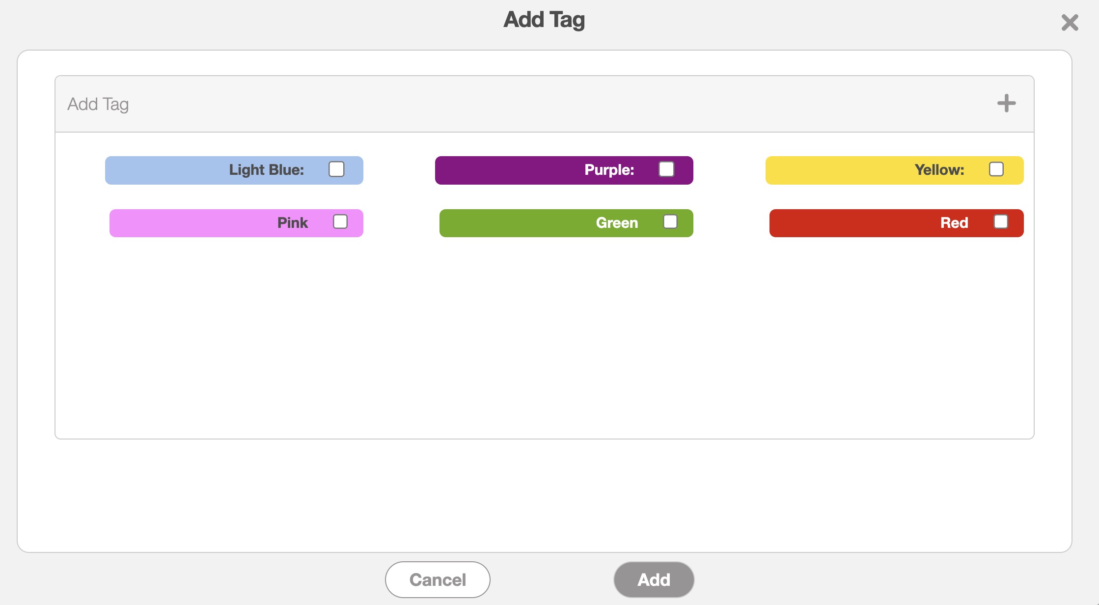Click the "Add Tag" dialog title
The image size is (1099, 605).
click(544, 20)
